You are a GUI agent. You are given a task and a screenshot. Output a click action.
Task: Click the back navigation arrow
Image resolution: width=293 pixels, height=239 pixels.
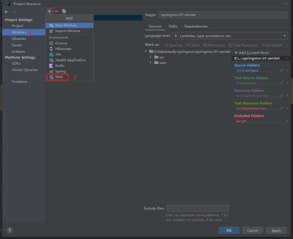(6, 12)
